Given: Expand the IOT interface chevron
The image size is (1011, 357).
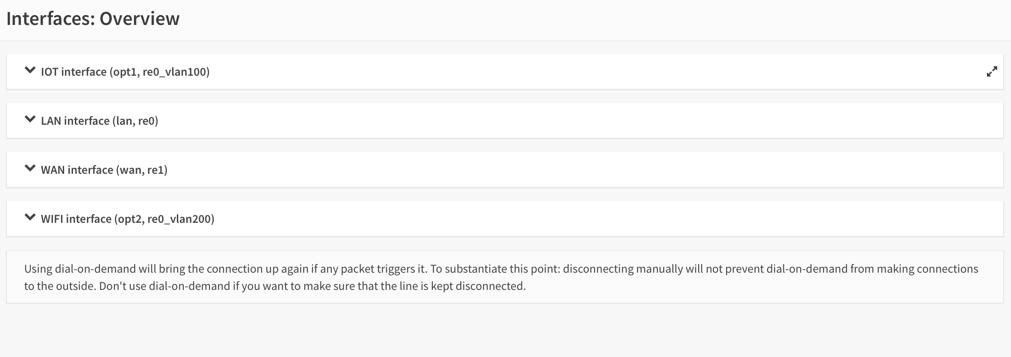Looking at the screenshot, I should pos(30,70).
